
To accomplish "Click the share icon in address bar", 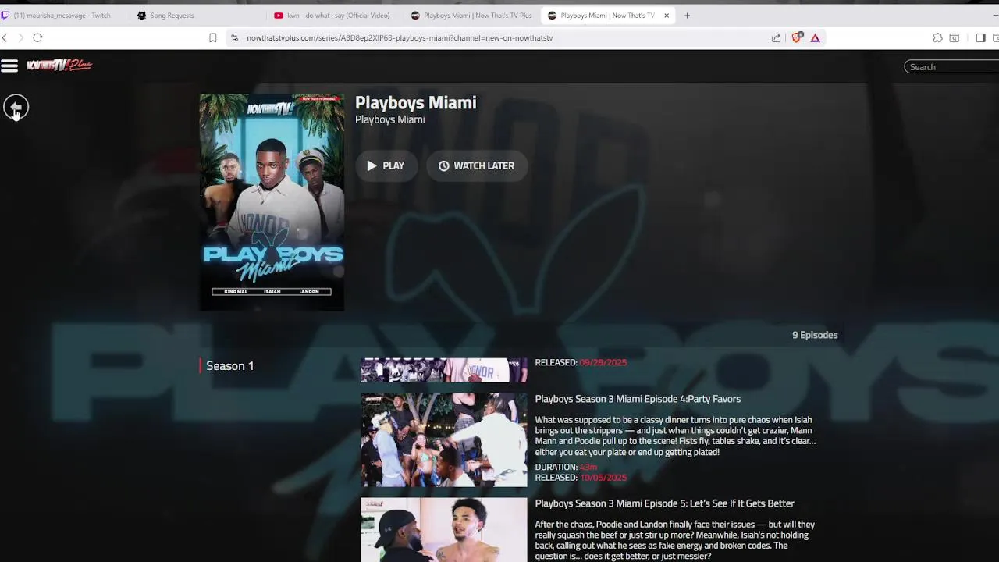I will 776,37.
